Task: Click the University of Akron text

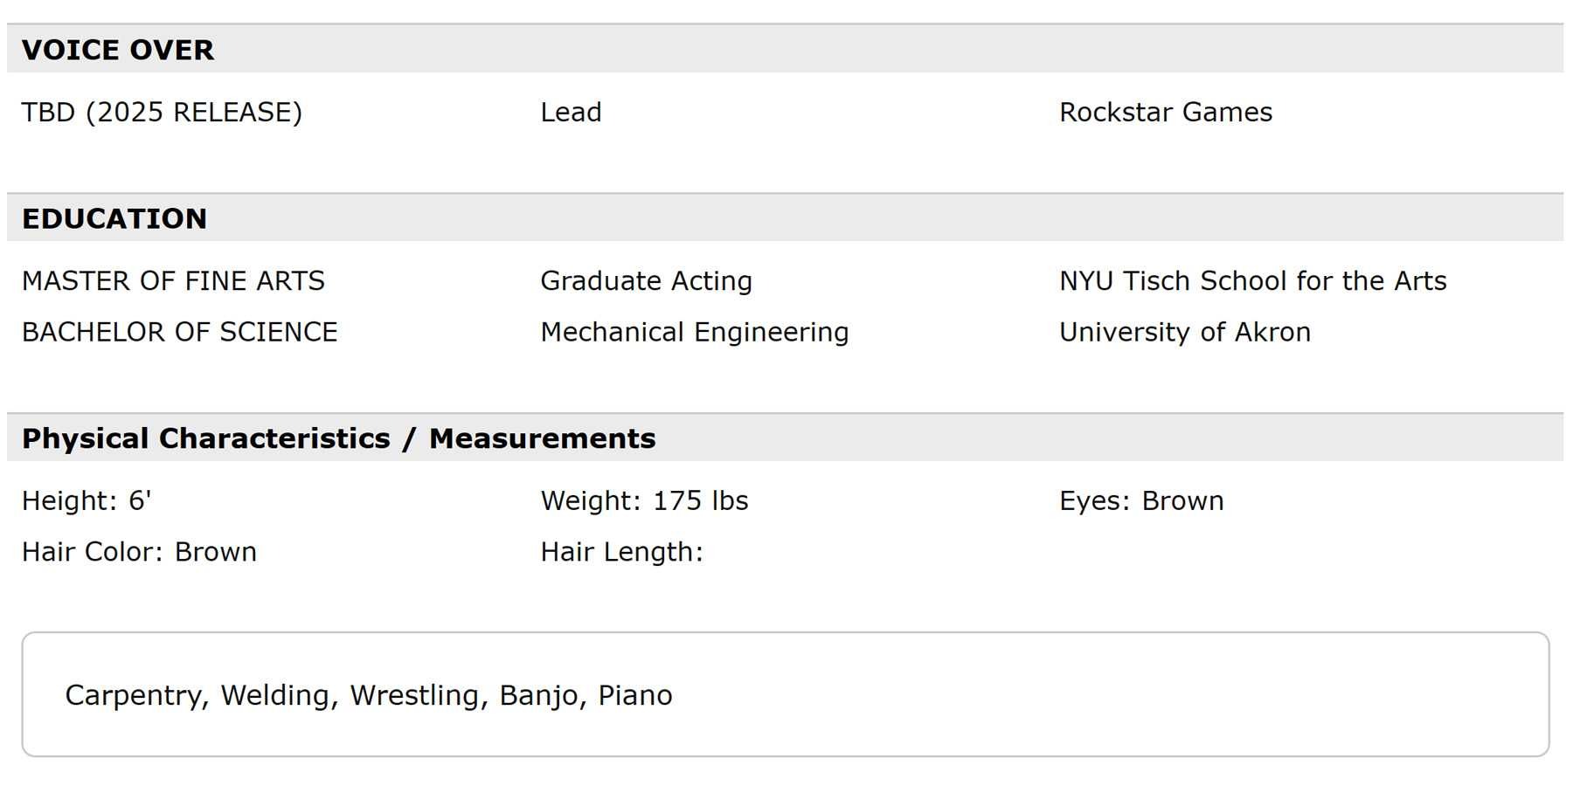Action: pyautogui.click(x=1184, y=332)
